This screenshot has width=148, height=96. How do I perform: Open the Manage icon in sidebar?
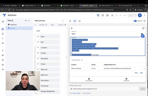tap(3, 65)
